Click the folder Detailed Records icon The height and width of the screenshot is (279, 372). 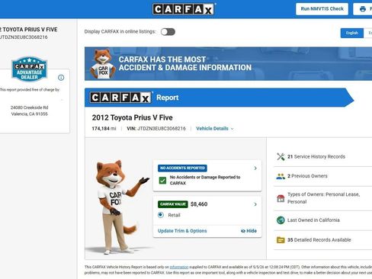pyautogui.click(x=281, y=239)
